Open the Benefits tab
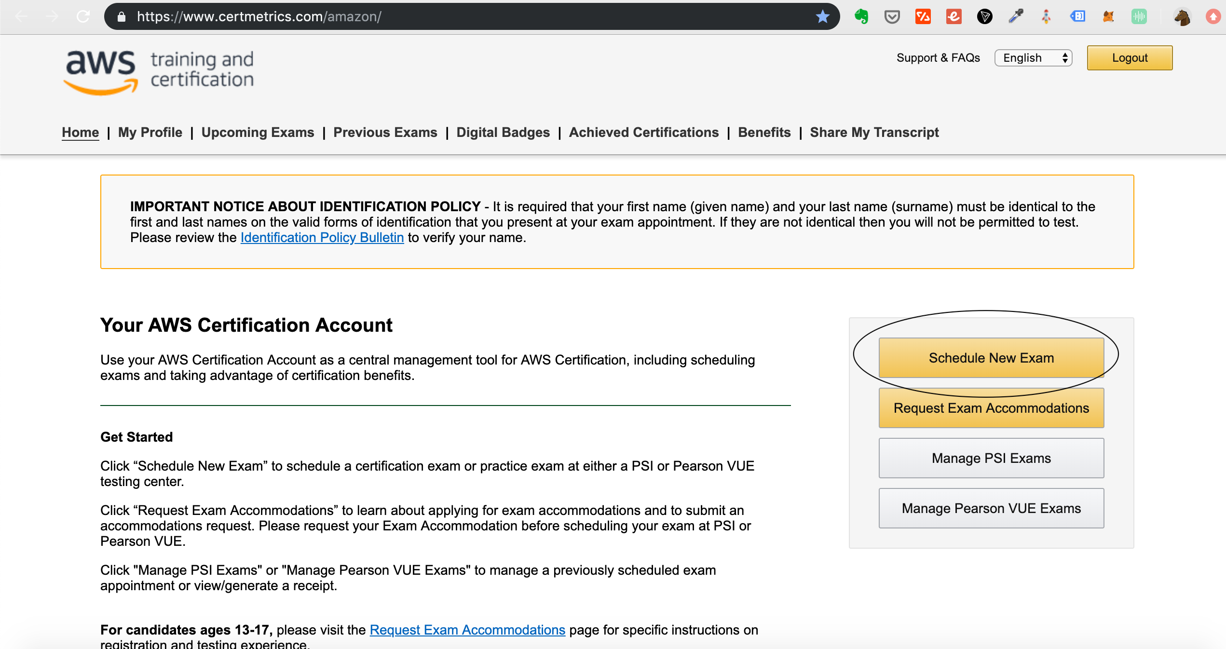 click(764, 132)
